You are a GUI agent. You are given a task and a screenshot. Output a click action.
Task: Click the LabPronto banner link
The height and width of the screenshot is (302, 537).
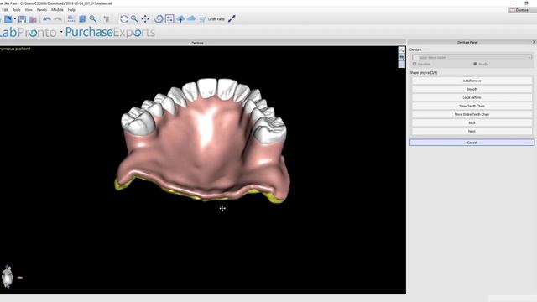pos(28,33)
